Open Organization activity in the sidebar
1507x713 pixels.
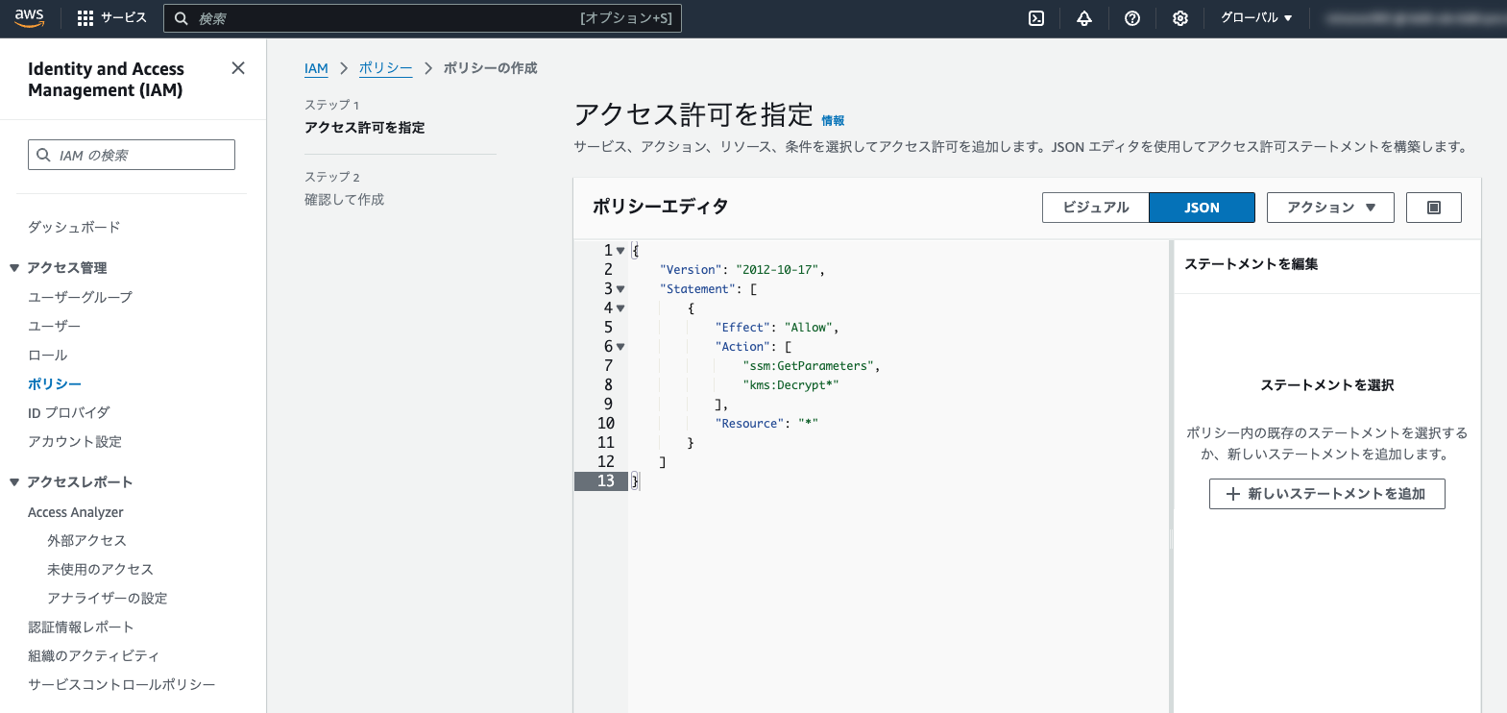93,656
